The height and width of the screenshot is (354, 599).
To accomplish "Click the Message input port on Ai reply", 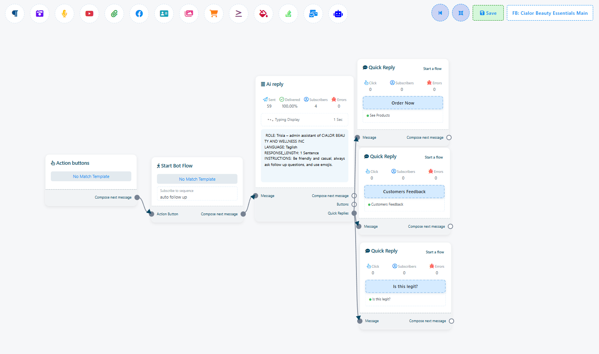I will tap(255, 196).
